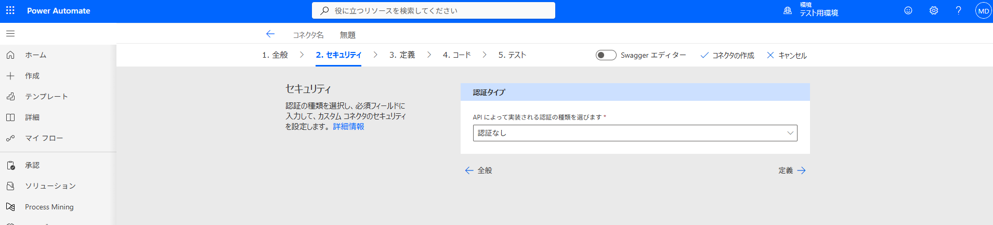Screen dimensions: 993x225
Task: Open help with the question mark icon
Action: tap(958, 10)
